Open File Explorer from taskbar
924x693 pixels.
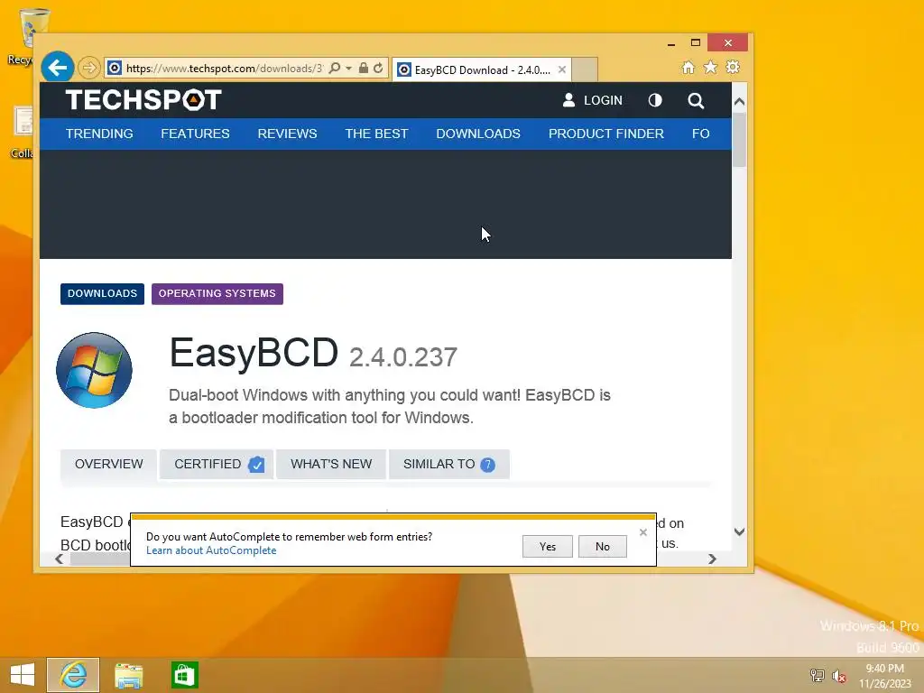(128, 675)
